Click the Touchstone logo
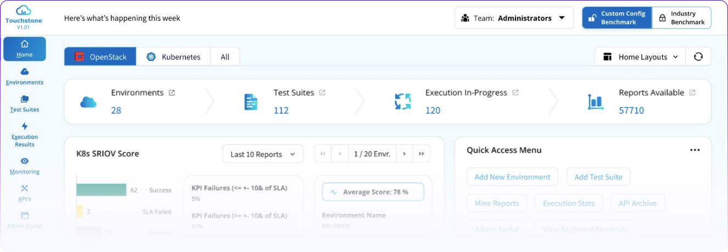This screenshot has height=252, width=728. (x=24, y=10)
